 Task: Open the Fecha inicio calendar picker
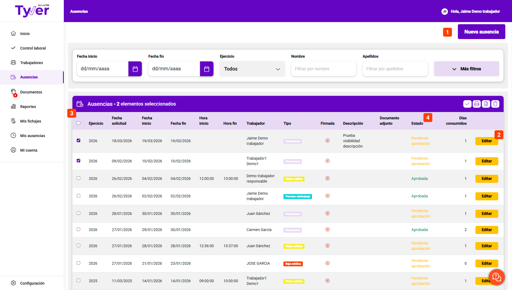tap(135, 69)
